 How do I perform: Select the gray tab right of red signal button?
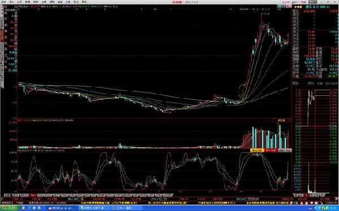click(281, 150)
